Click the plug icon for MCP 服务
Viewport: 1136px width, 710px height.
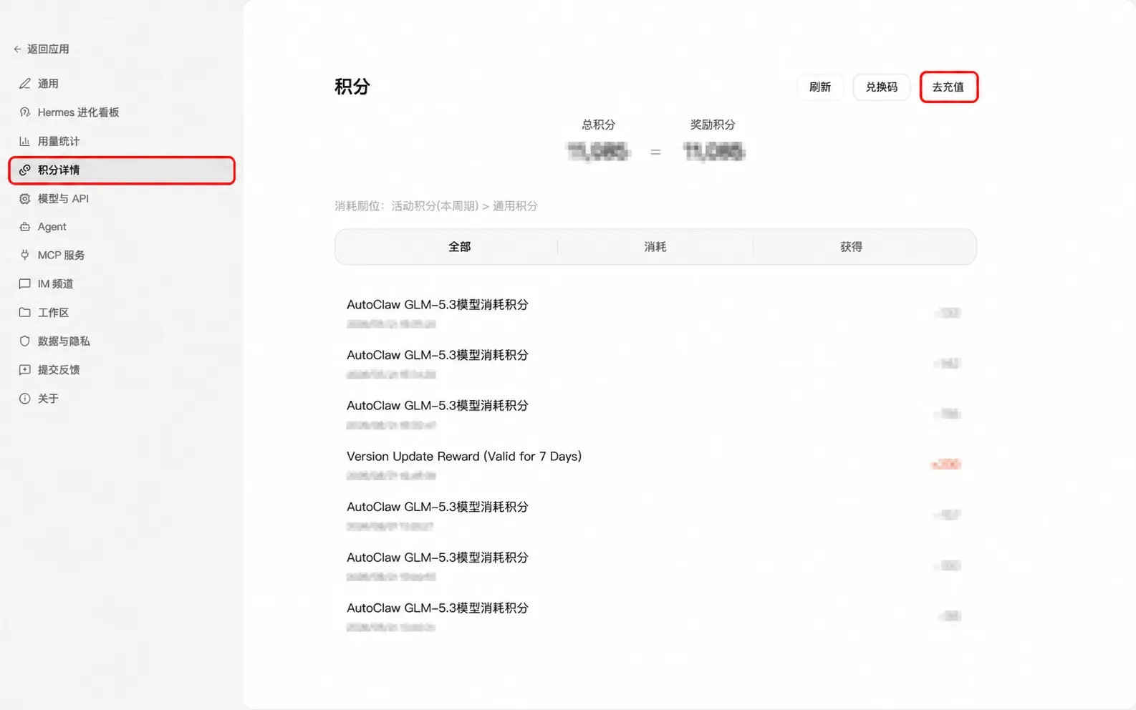[x=25, y=256]
